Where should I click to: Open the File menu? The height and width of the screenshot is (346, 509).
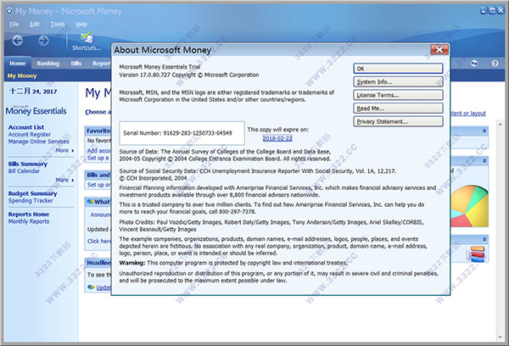coord(14,24)
